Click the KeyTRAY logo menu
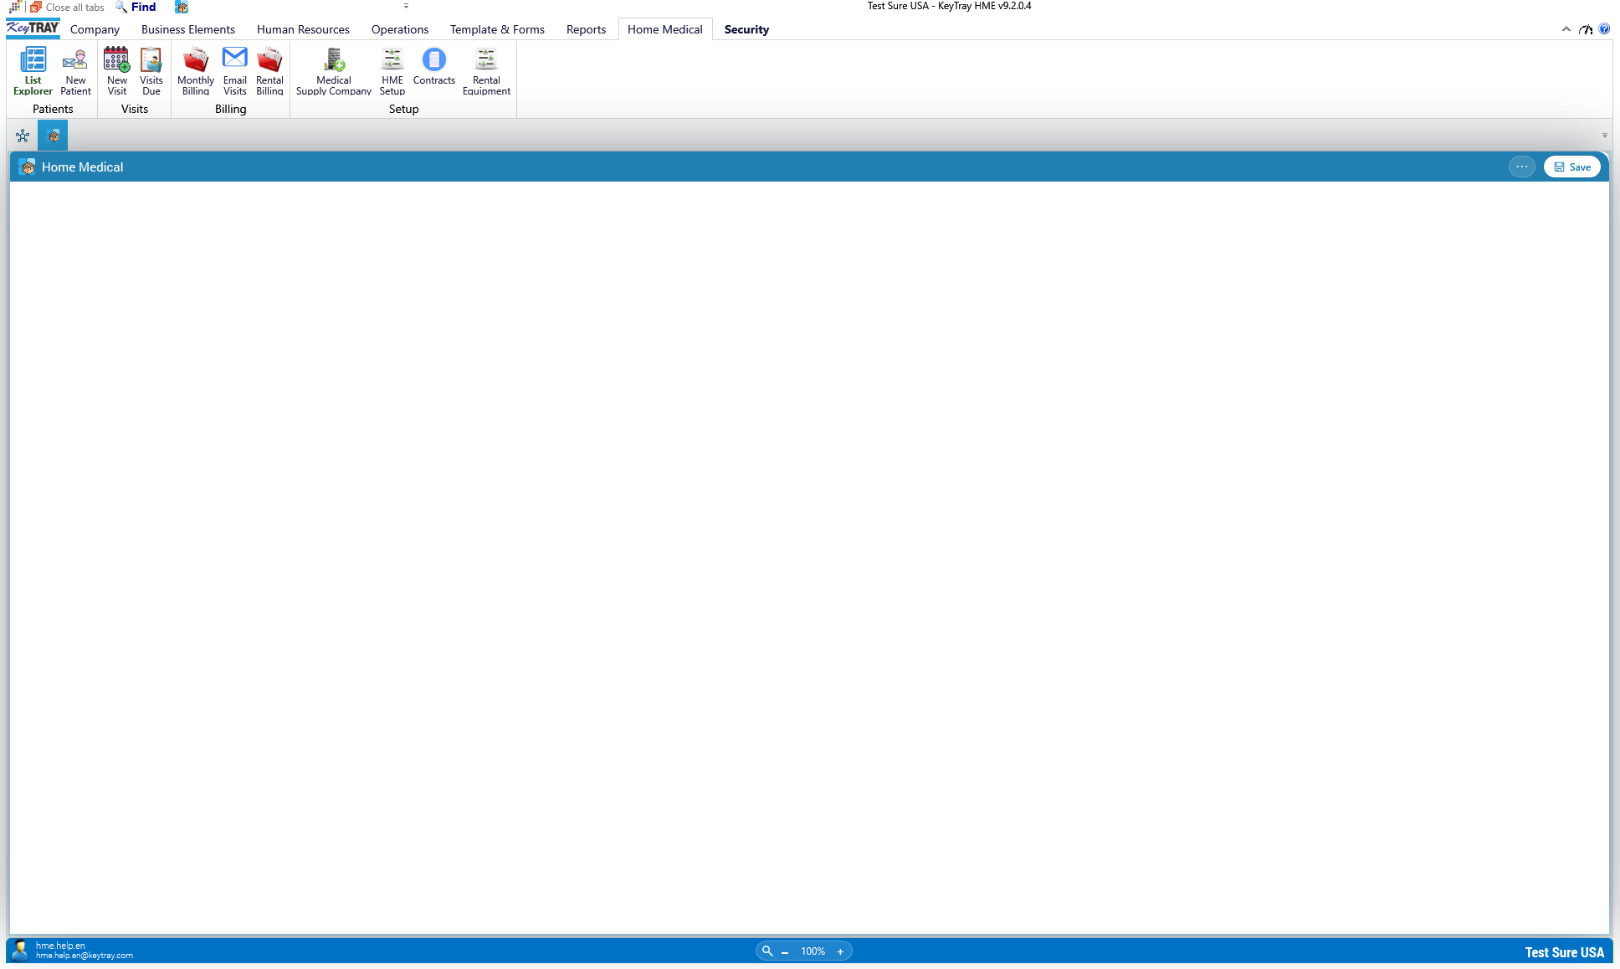This screenshot has height=969, width=1620. (33, 28)
